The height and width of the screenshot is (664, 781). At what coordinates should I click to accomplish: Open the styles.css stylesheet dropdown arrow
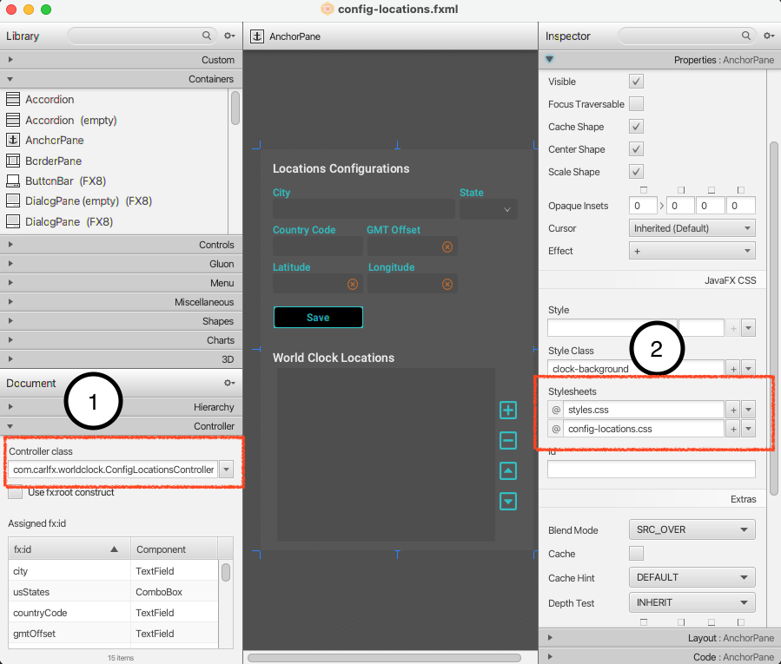748,410
